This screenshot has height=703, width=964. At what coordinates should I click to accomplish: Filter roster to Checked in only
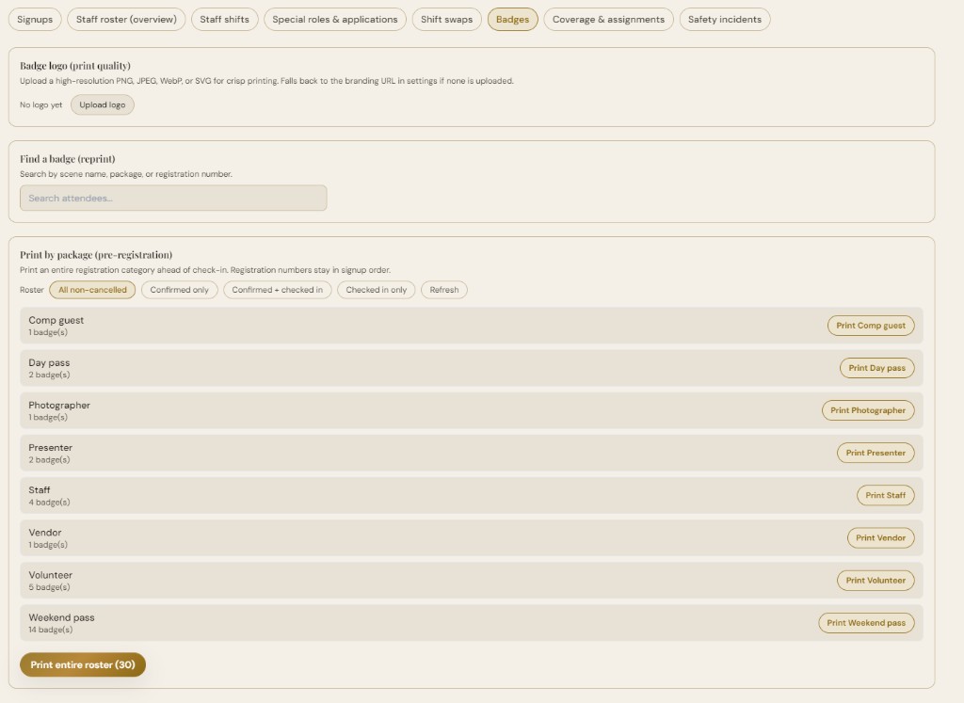click(377, 290)
